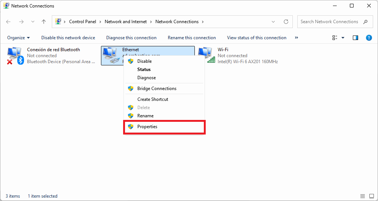
Task: Choose Properties from the context menu
Action: (147, 127)
